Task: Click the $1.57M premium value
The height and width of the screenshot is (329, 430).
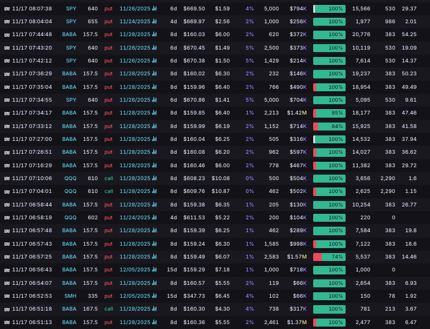Action: [297, 257]
